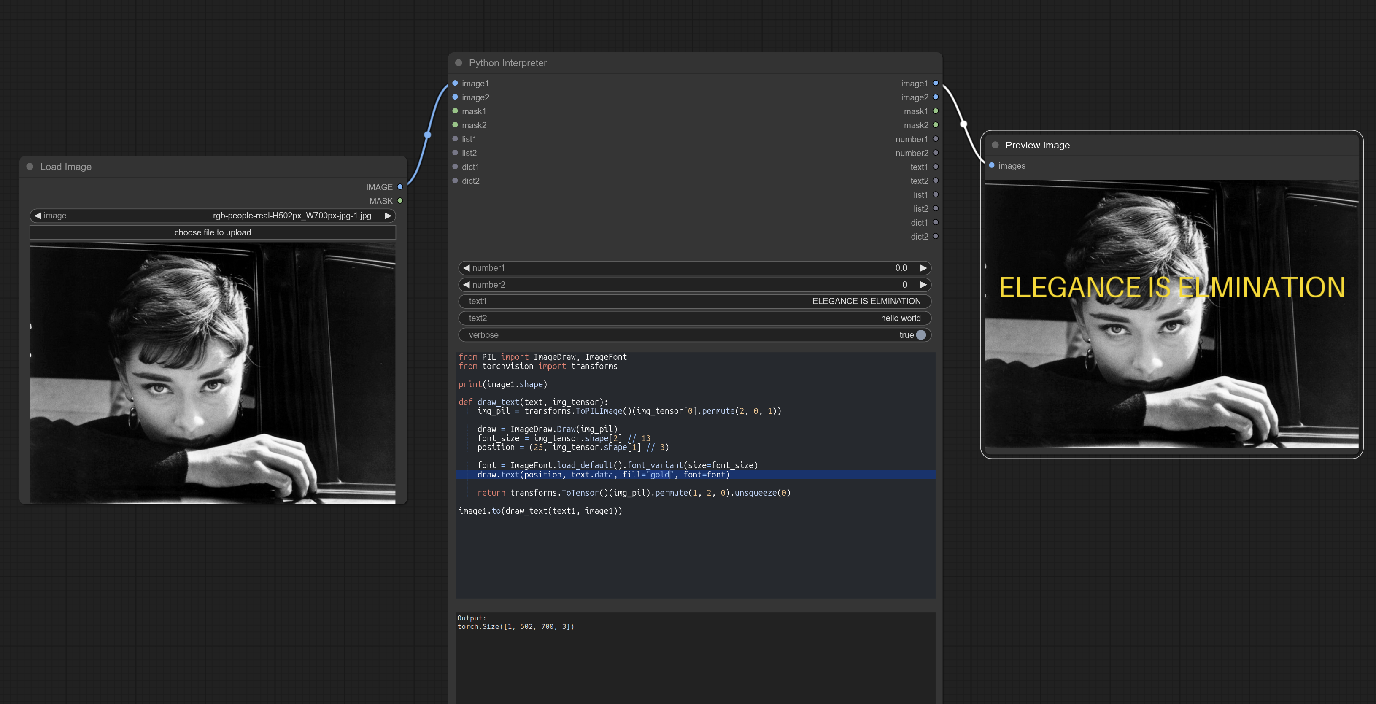This screenshot has width=1376, height=704.
Task: Click the def draw_text function definition line
Action: pos(533,402)
